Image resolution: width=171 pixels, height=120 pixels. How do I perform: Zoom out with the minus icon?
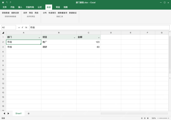[x=158, y=118]
